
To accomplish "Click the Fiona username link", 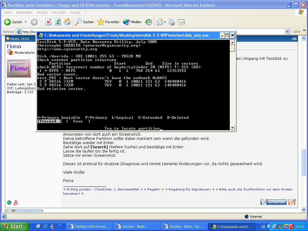I will tap(14, 46).
